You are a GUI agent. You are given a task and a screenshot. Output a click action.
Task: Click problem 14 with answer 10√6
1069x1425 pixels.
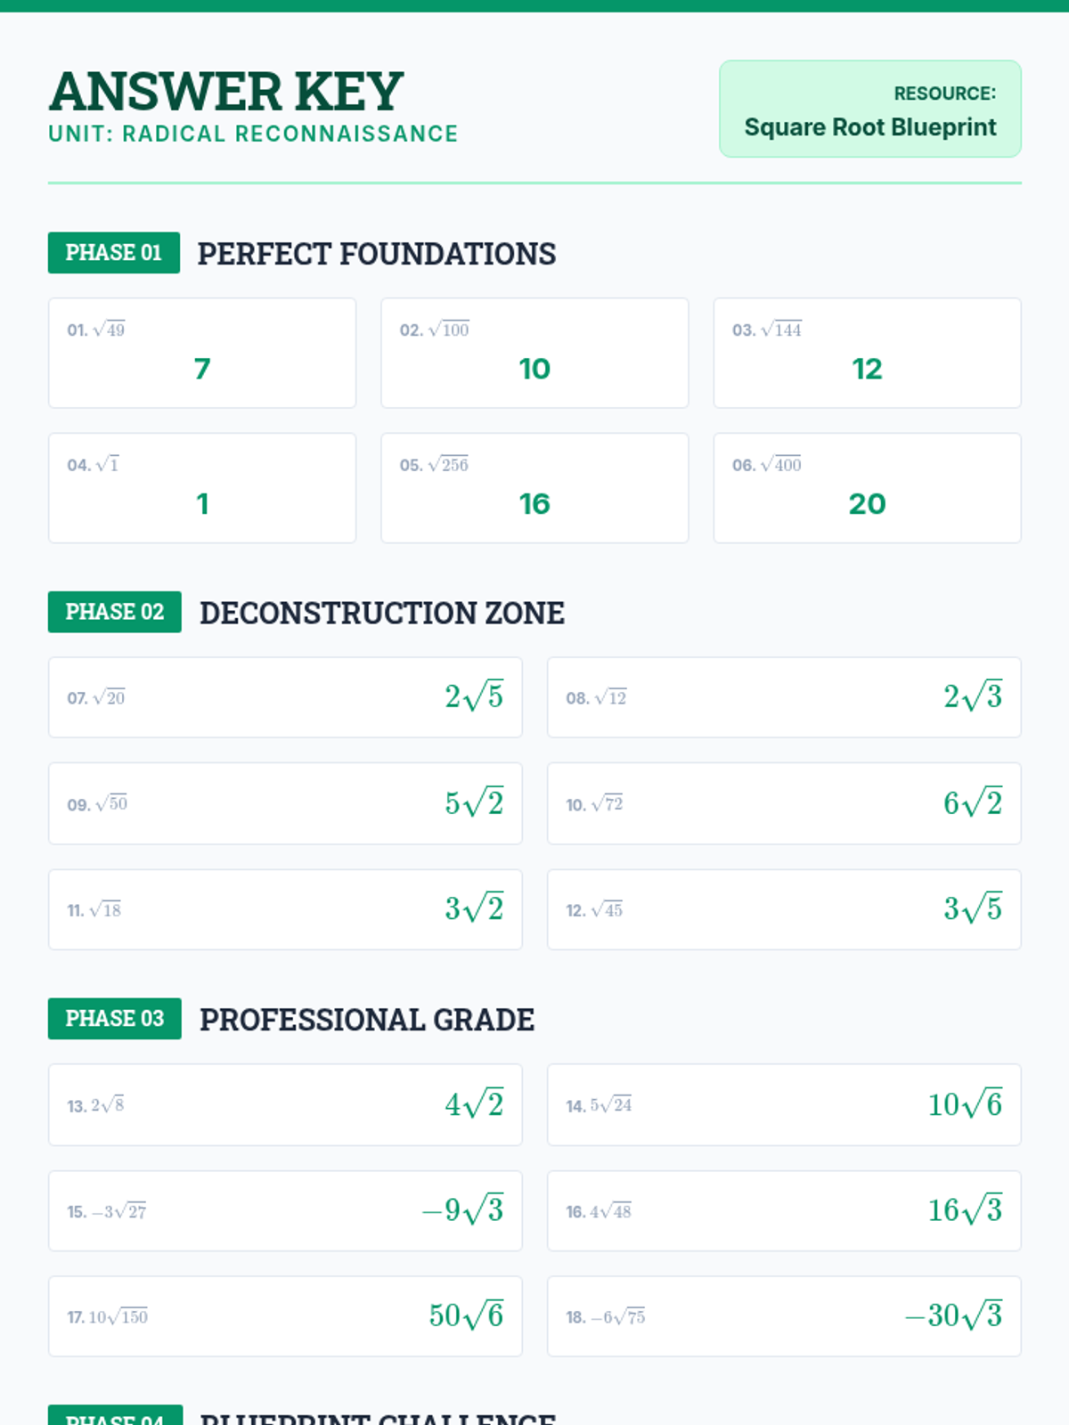click(x=784, y=1104)
